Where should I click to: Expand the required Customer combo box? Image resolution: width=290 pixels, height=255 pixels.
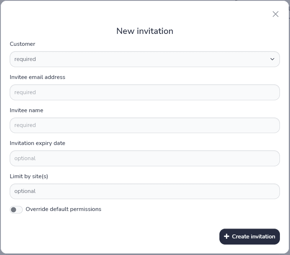pos(144,59)
